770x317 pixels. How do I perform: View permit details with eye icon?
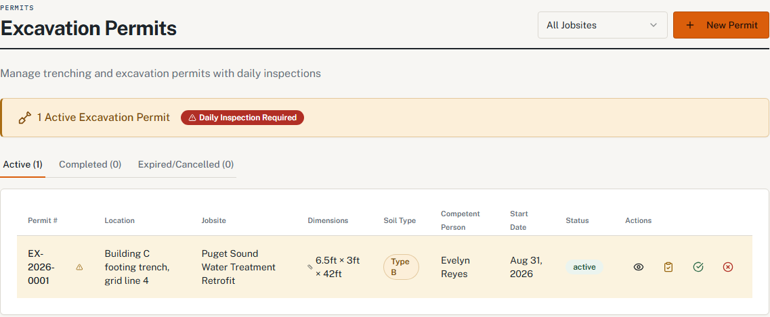(x=639, y=267)
